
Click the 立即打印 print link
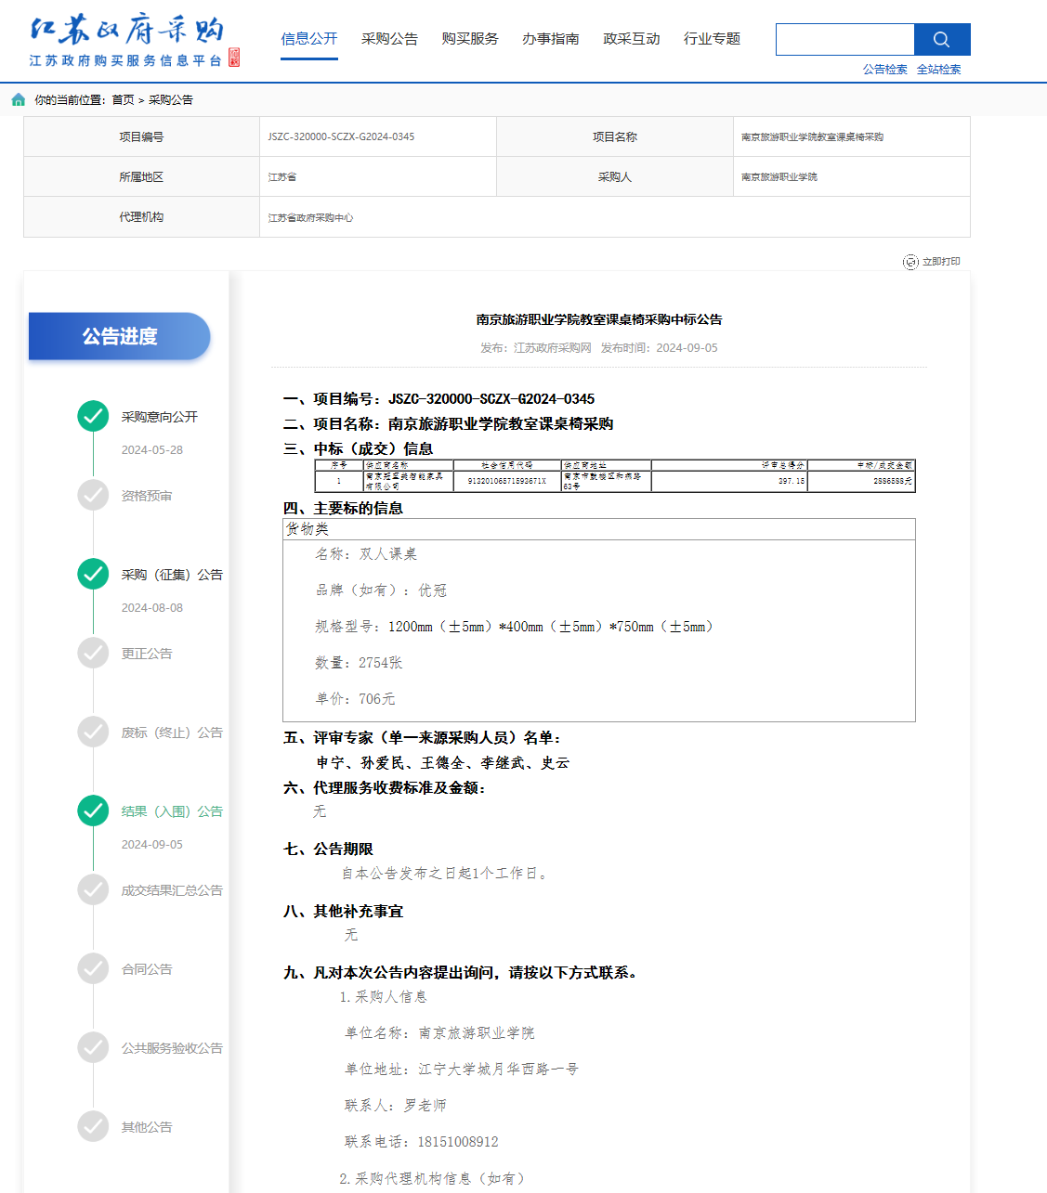941,262
